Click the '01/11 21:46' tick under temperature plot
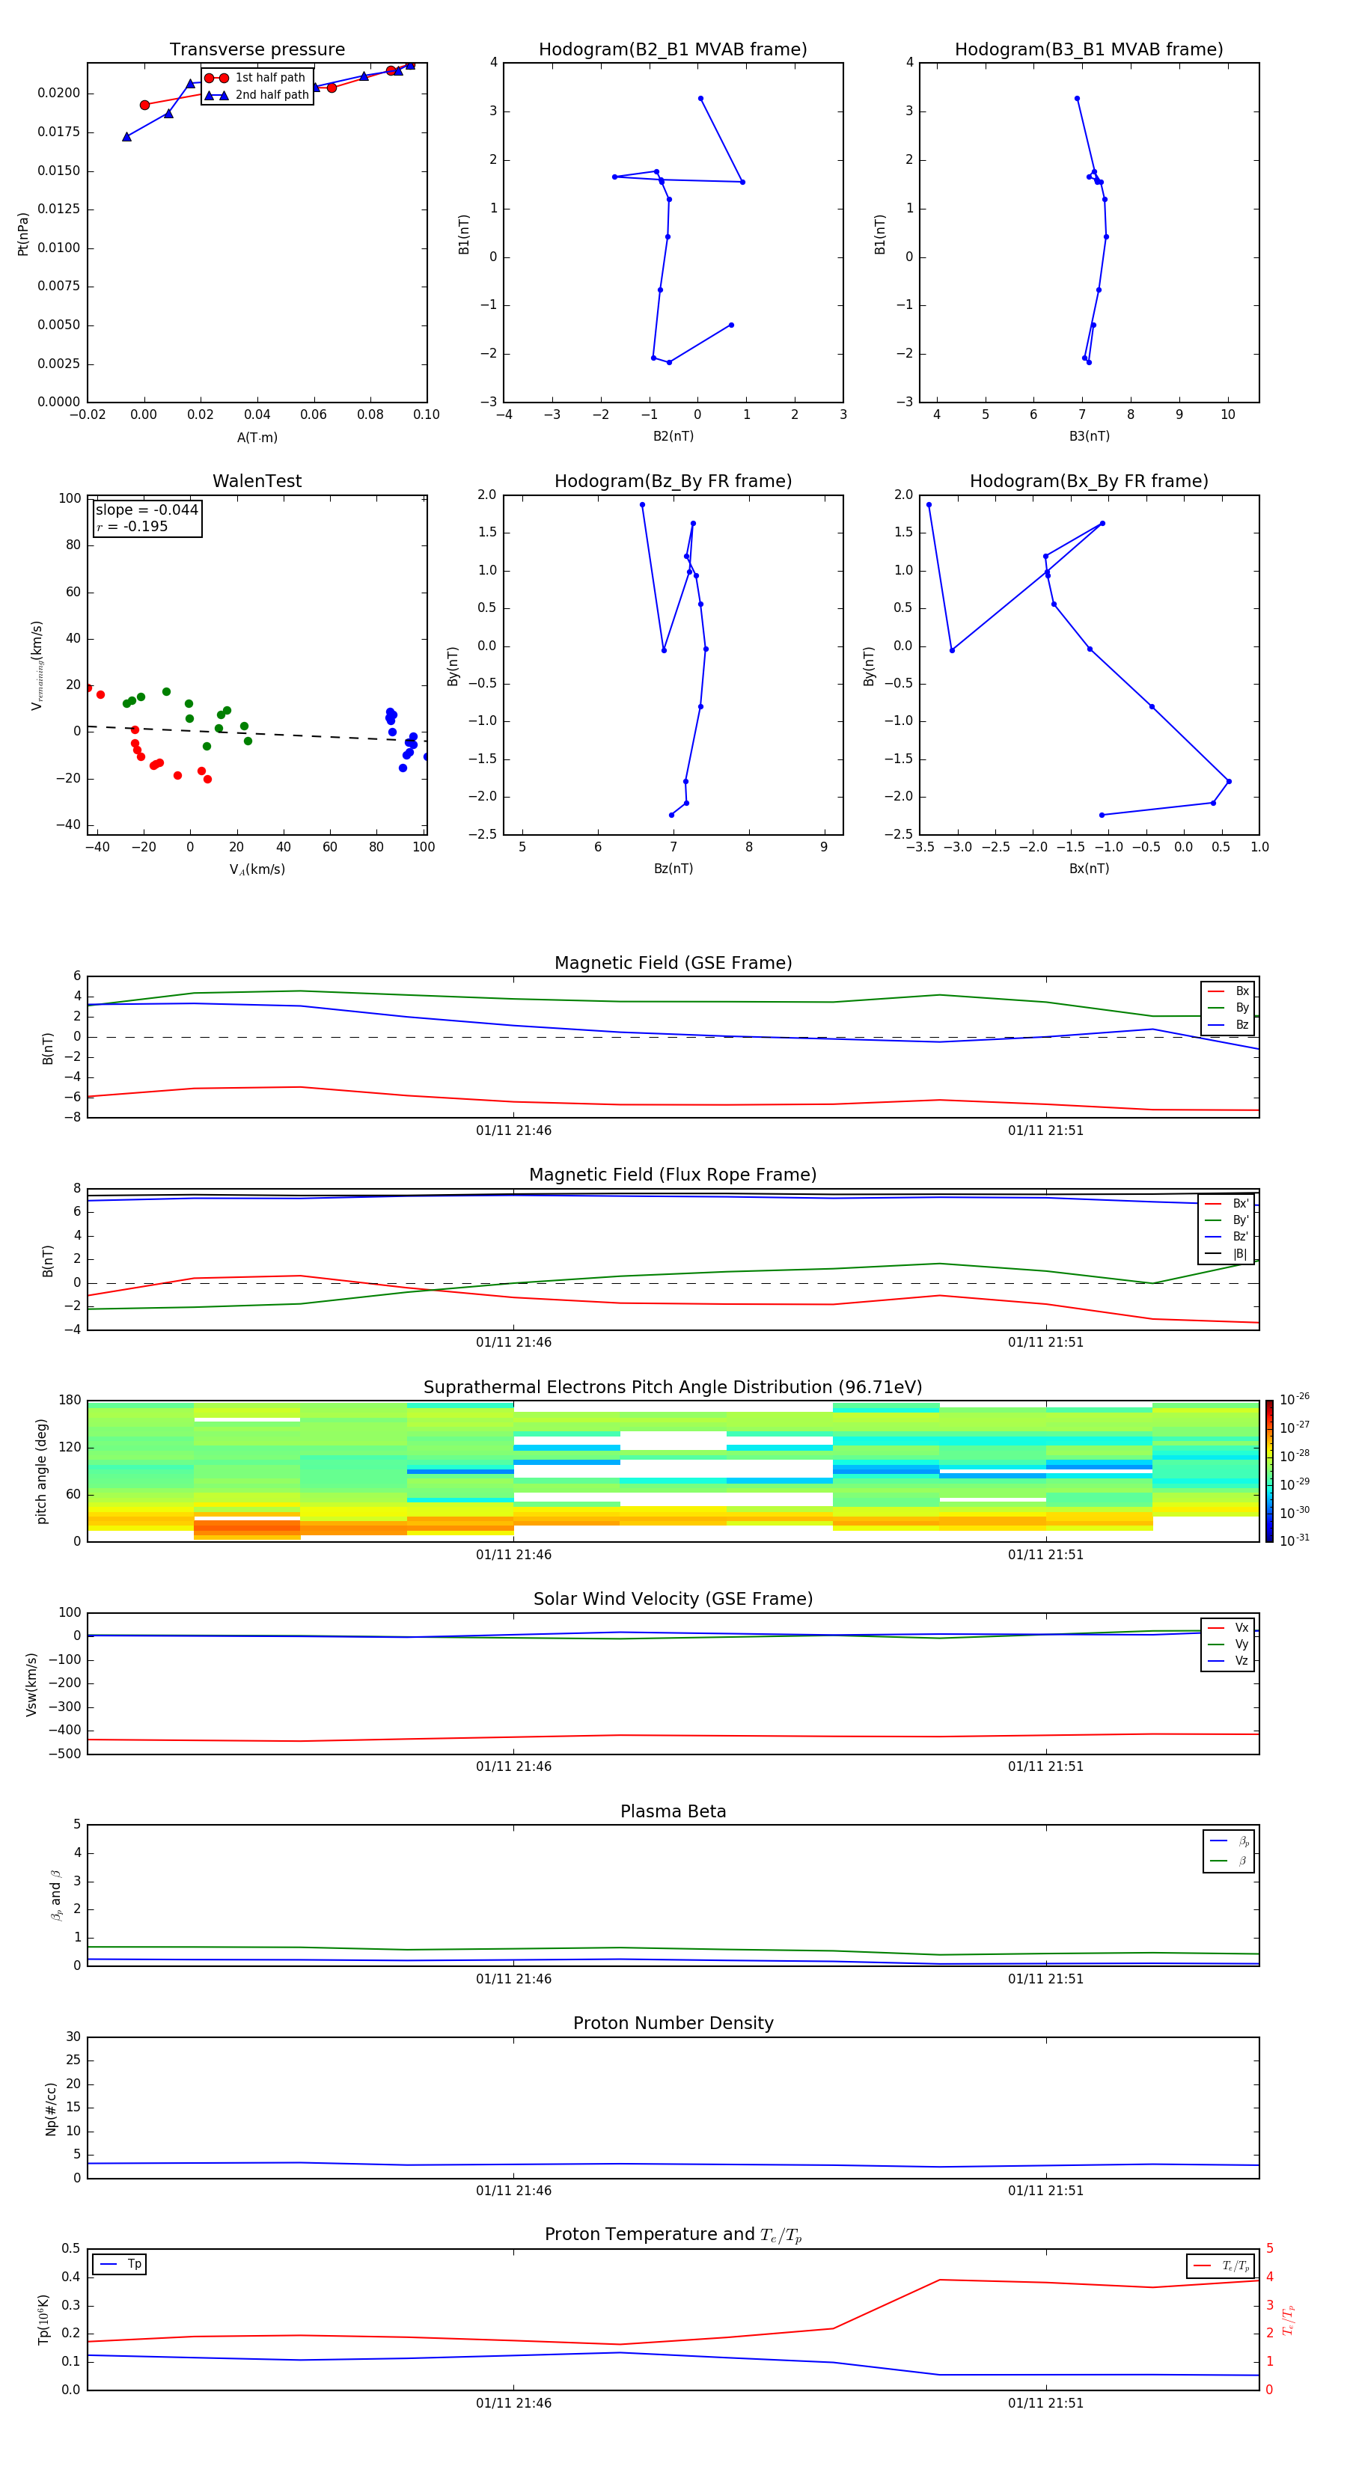 [514, 2404]
